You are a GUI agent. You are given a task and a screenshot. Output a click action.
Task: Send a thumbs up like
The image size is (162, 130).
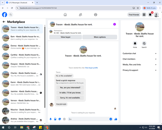(x=116, y=119)
